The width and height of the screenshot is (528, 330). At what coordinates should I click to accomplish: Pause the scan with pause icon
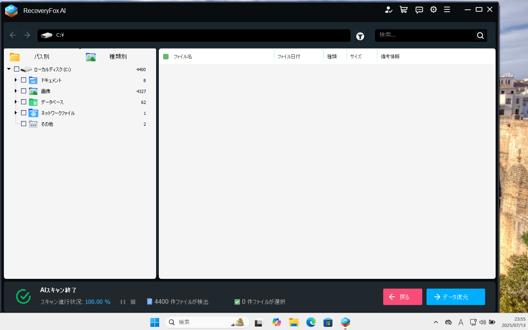pyautogui.click(x=123, y=302)
